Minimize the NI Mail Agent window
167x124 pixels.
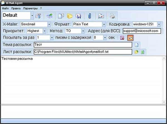[x=148, y=3]
